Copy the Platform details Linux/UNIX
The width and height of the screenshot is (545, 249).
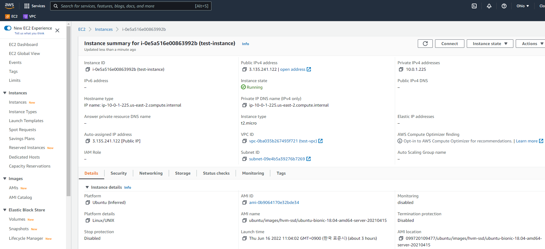pyautogui.click(x=88, y=220)
